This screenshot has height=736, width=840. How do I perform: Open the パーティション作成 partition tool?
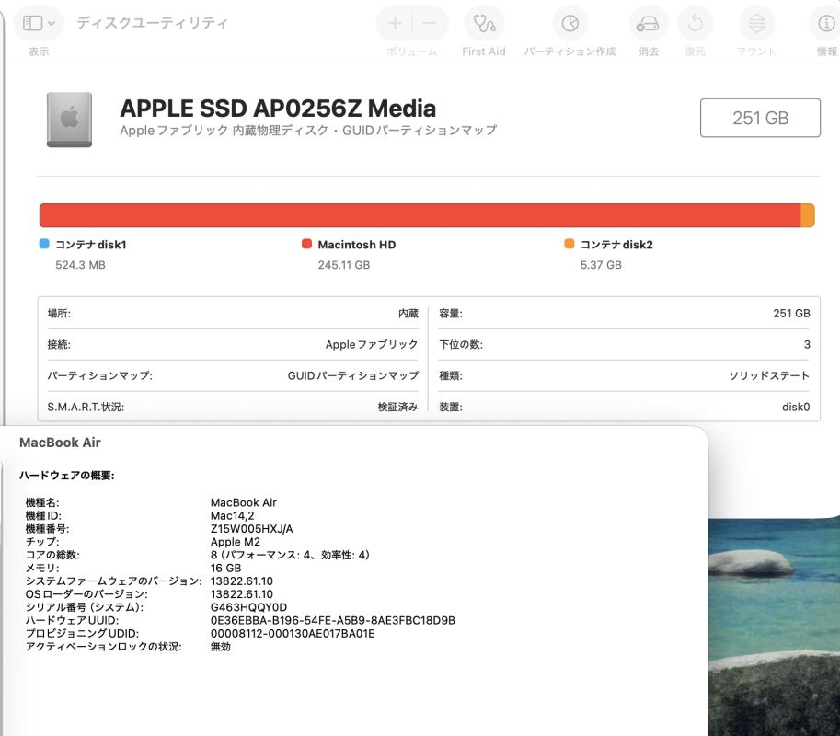[570, 23]
